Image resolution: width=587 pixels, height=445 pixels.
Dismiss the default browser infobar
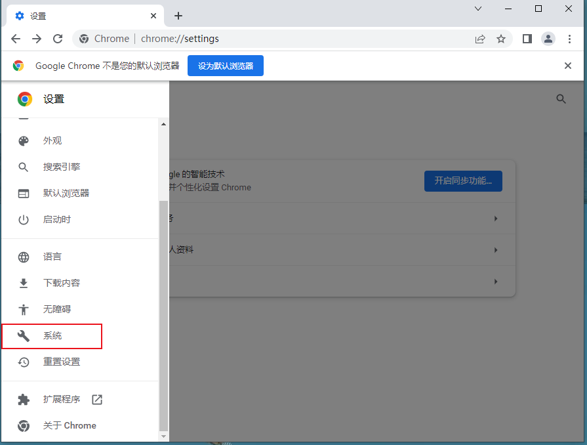pos(568,66)
